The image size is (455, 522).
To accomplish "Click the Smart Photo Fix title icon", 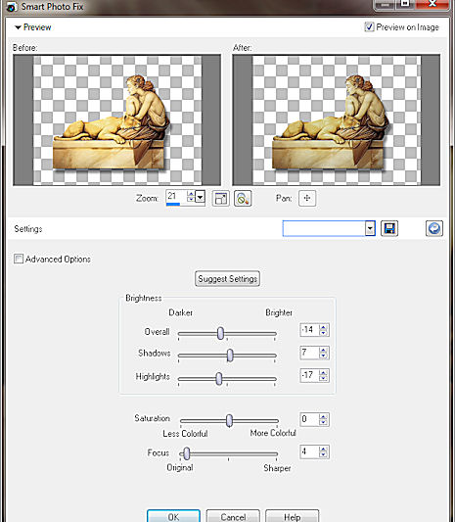I will 12,7.
